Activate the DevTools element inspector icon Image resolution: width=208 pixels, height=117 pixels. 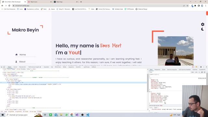click(2, 67)
